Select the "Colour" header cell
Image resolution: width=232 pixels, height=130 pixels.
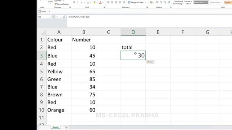tap(59, 40)
